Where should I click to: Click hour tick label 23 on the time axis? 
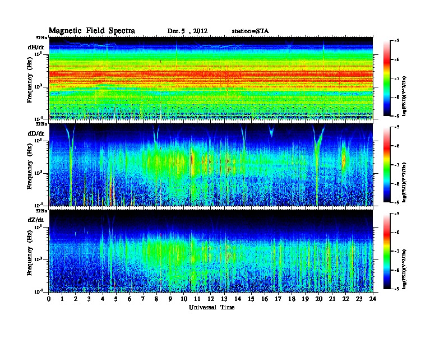359,299
